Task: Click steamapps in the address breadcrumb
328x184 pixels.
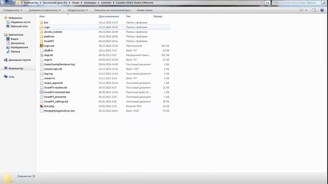Action: tap(90, 3)
